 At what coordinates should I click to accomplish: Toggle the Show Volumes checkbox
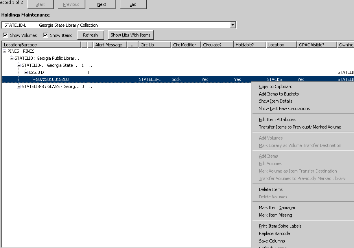5,35
